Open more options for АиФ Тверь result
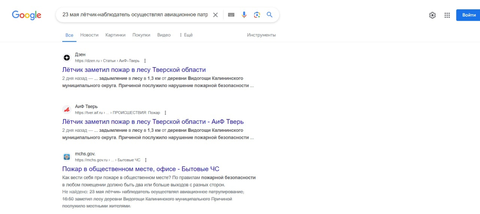Image resolution: width=480 pixels, height=214 pixels. click(x=165, y=113)
